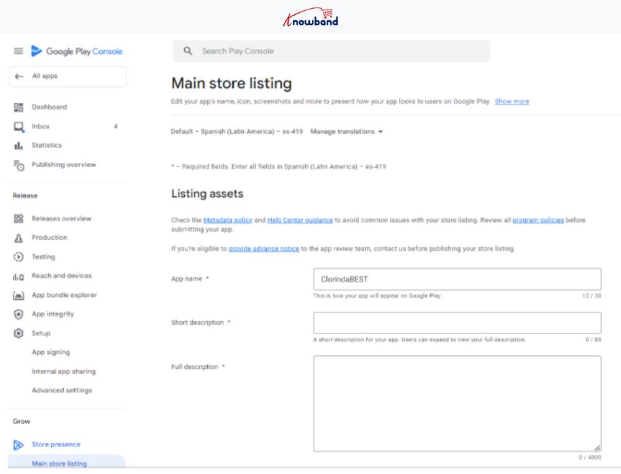Expand the Manage translations dropdown

point(347,132)
